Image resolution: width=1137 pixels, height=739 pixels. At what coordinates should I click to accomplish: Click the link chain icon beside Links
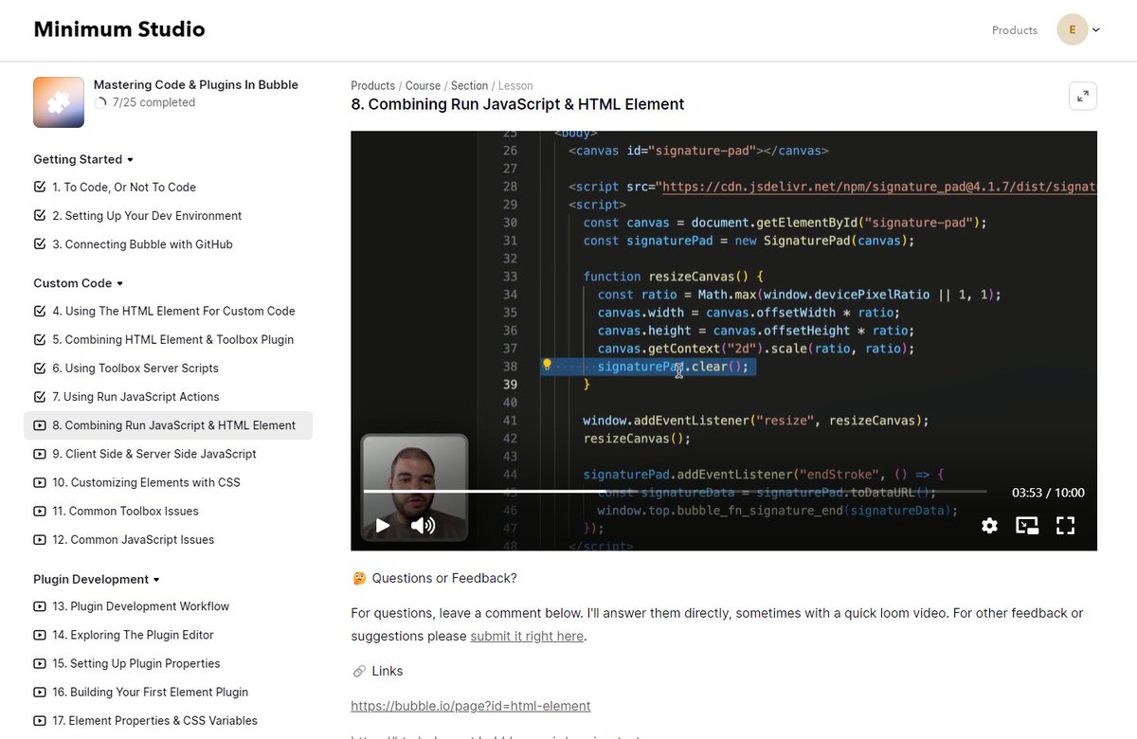pos(359,671)
